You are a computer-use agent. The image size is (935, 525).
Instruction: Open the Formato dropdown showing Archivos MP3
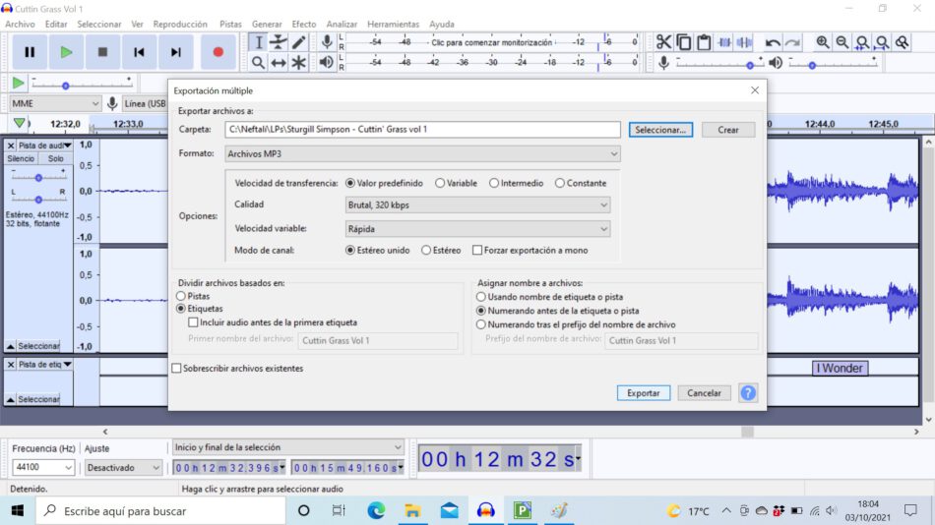coord(422,154)
